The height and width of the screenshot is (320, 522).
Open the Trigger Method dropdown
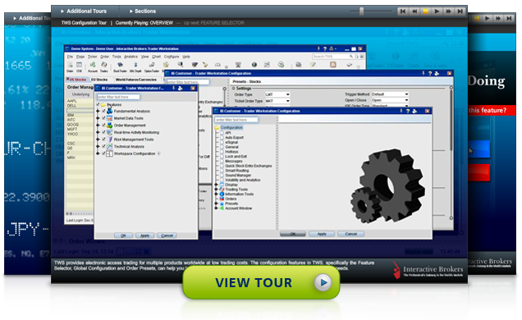[x=390, y=94]
